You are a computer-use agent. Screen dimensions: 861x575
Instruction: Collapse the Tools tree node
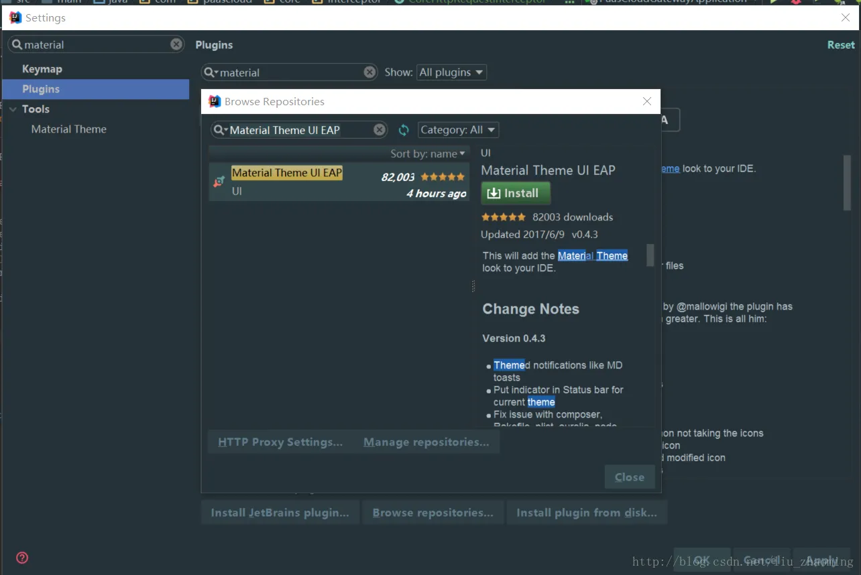coord(13,109)
